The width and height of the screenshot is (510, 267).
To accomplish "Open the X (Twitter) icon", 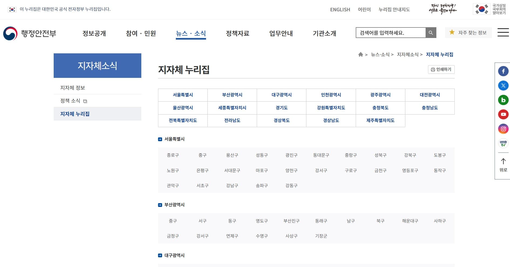I will (503, 85).
